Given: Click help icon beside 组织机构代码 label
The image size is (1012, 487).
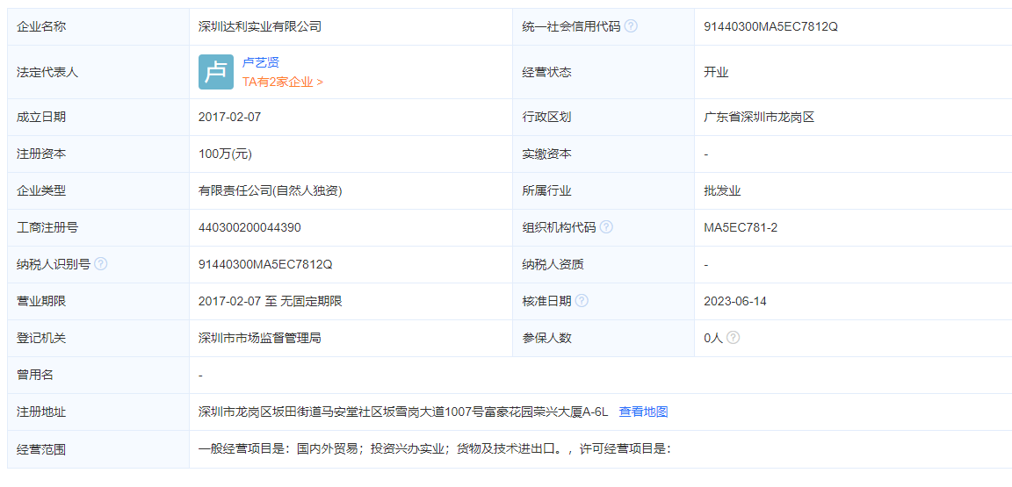Looking at the screenshot, I should [606, 227].
